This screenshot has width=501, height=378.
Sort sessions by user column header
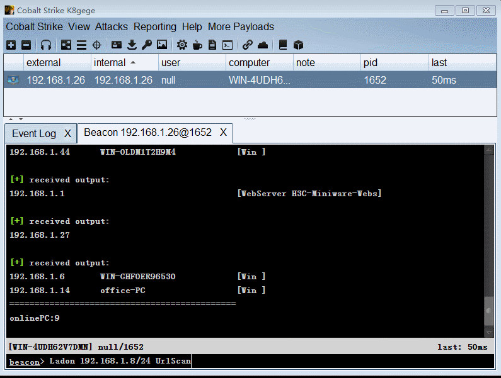pyautogui.click(x=192, y=62)
